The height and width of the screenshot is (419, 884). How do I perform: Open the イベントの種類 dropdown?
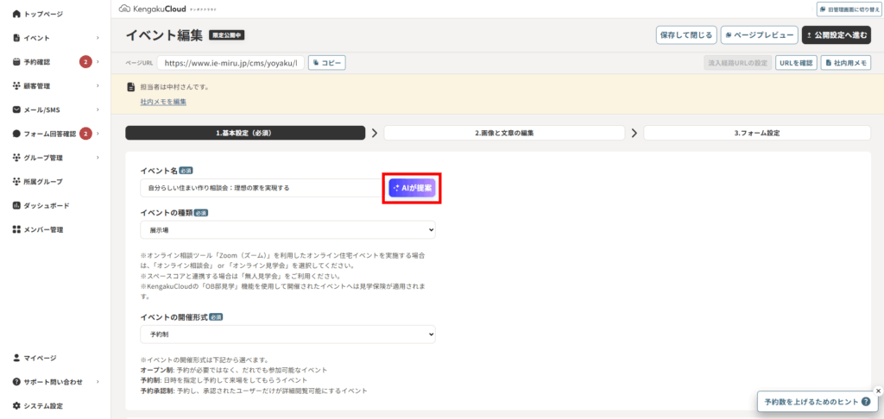pyautogui.click(x=287, y=230)
